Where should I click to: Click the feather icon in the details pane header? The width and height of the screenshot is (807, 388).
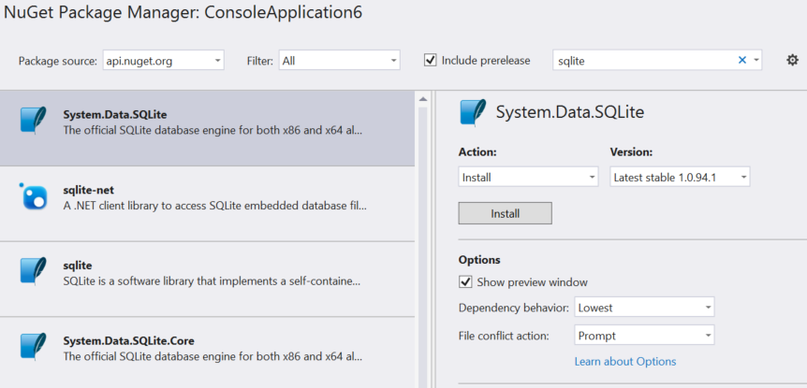point(473,112)
